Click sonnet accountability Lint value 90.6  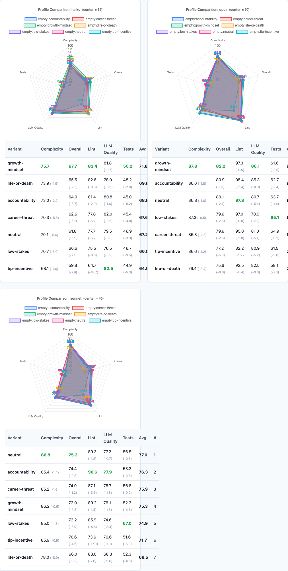(x=92, y=472)
